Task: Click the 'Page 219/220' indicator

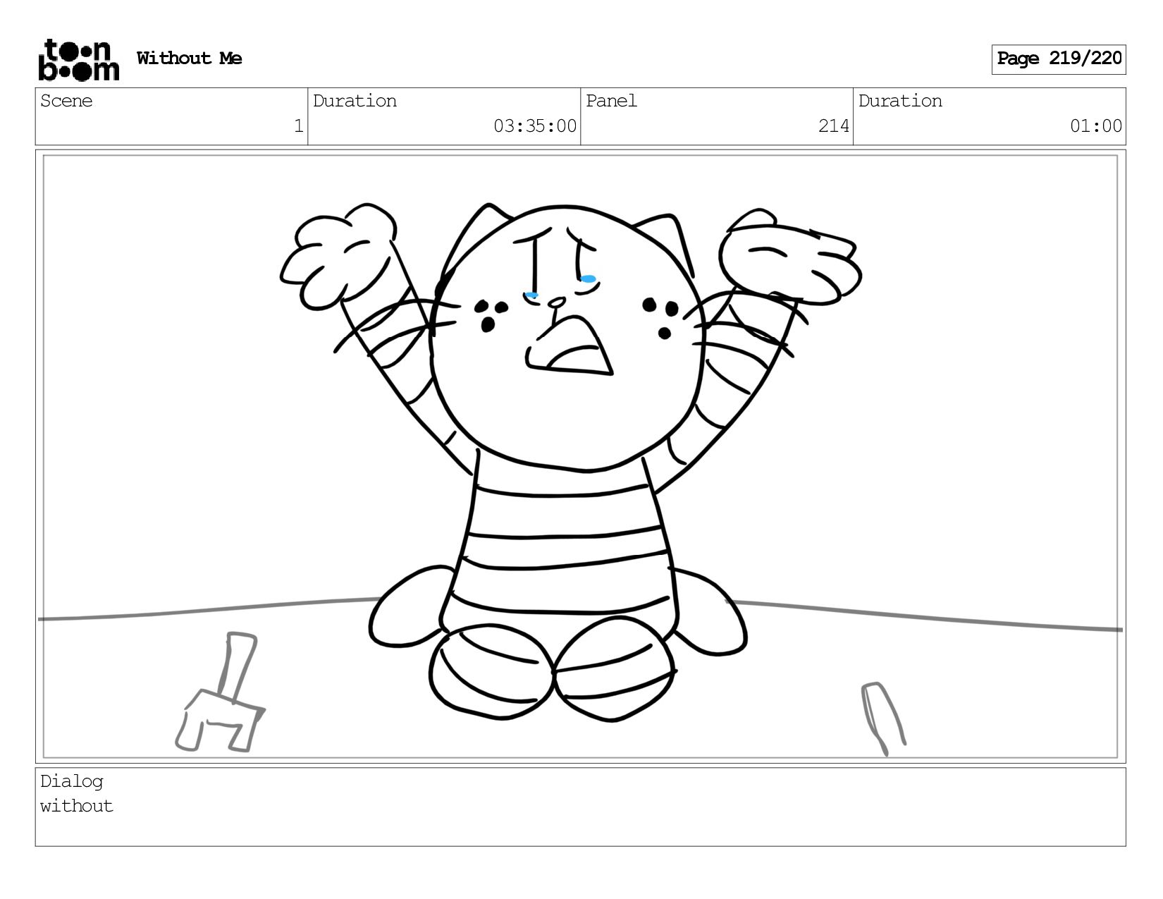Action: coord(1059,59)
